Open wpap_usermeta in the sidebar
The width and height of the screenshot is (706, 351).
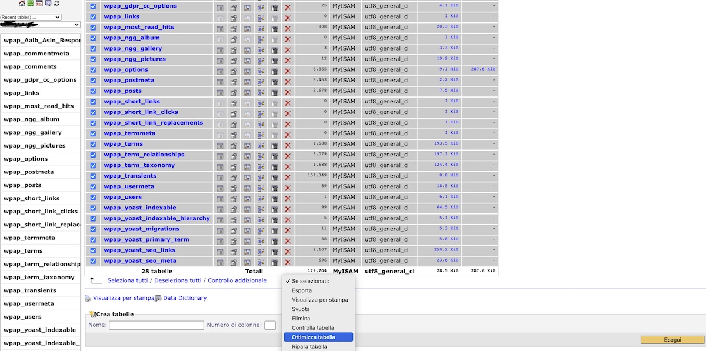click(29, 304)
